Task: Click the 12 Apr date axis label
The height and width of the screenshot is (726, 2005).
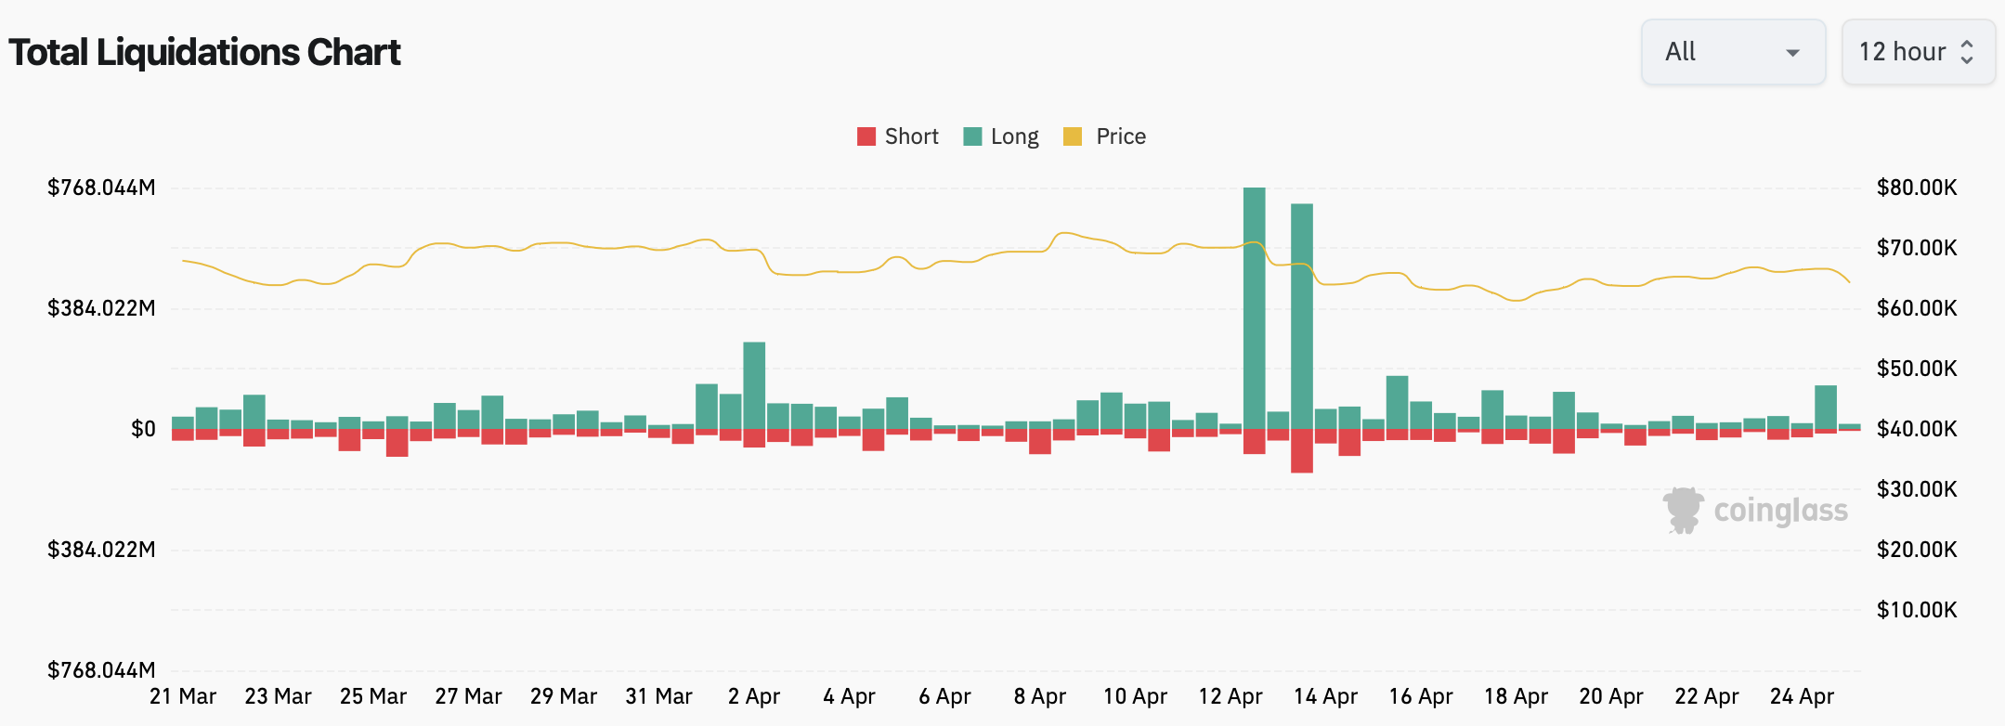Action: pos(1230,696)
